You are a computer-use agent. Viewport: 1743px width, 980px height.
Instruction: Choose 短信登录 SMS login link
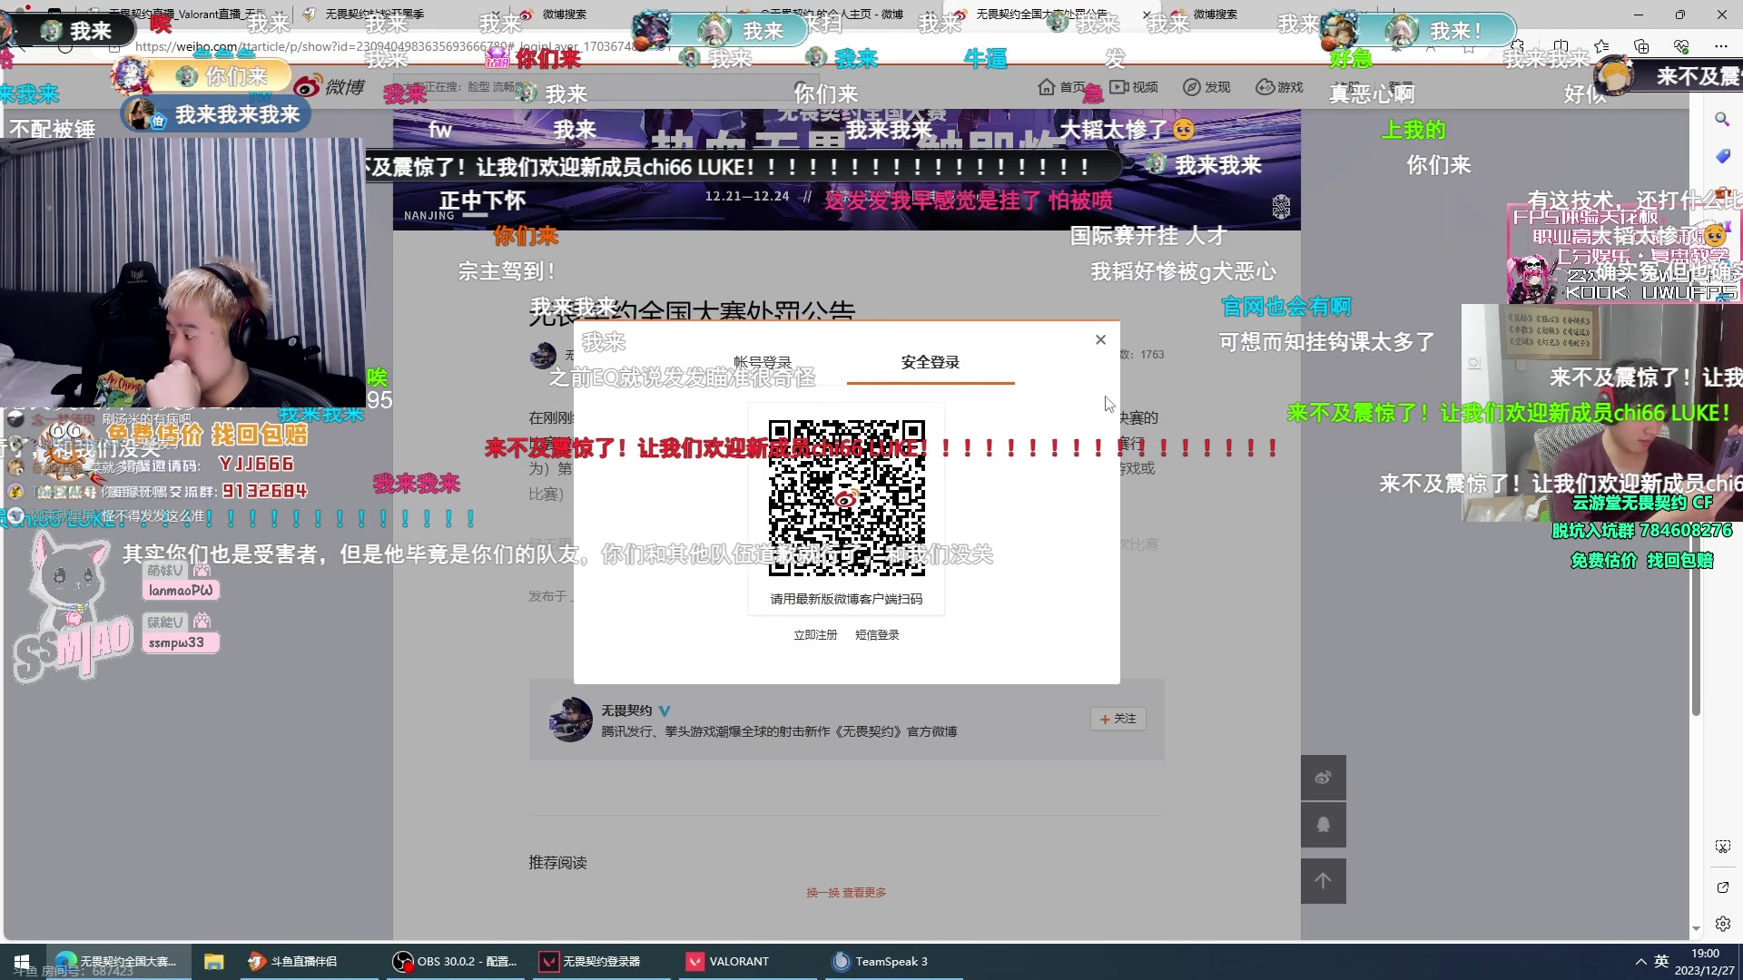pos(877,634)
